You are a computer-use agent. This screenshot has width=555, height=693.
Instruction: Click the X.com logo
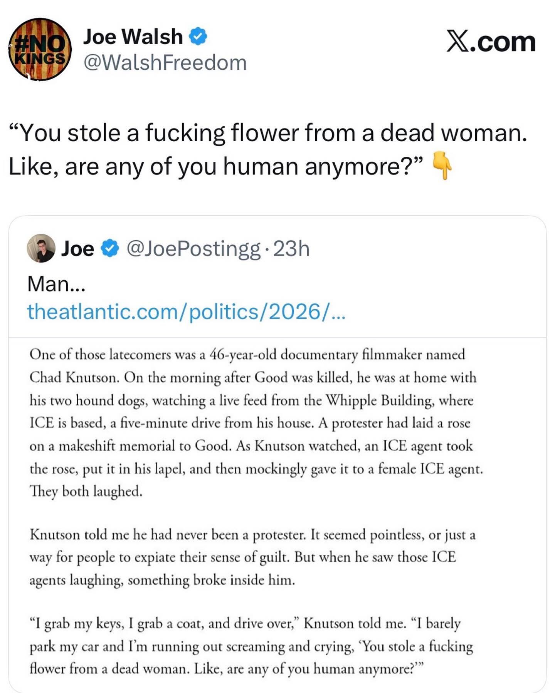click(x=491, y=42)
